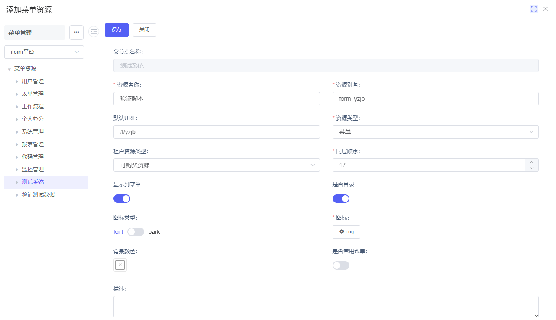Disable the 是否目录 switch
Screen dimensions: 556x320
point(341,199)
